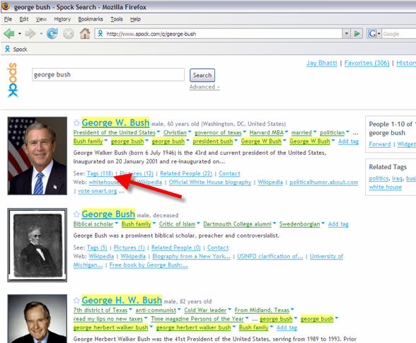Reload the page with refresh icon
The height and width of the screenshot is (343, 416).
(52, 34)
